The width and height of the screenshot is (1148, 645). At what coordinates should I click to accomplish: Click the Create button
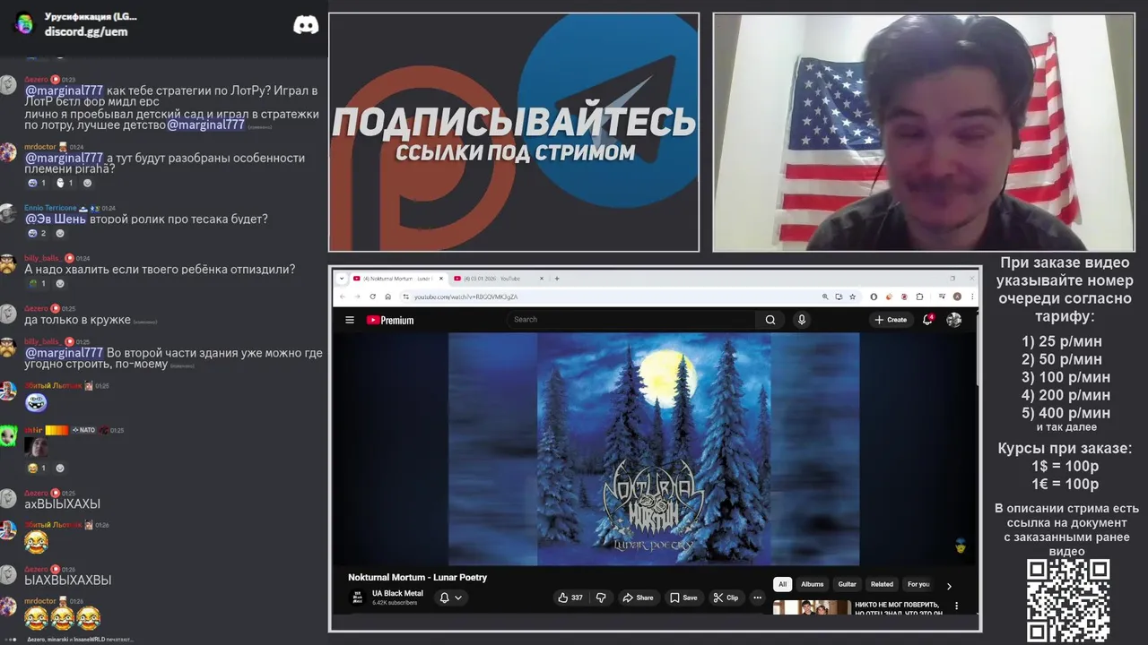click(x=891, y=320)
